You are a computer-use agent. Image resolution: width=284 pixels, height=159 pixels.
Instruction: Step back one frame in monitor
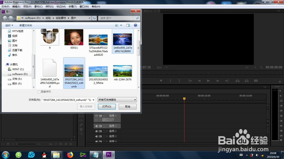click(x=199, y=81)
